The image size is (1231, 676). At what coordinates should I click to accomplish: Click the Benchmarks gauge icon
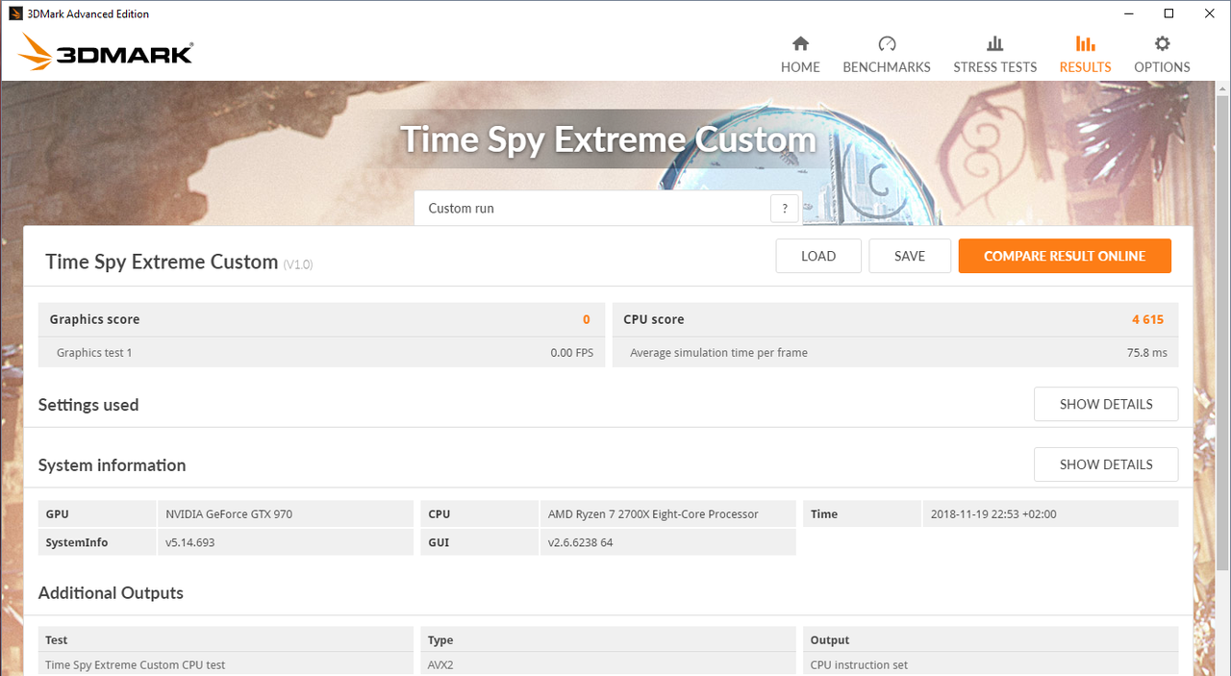tap(887, 43)
